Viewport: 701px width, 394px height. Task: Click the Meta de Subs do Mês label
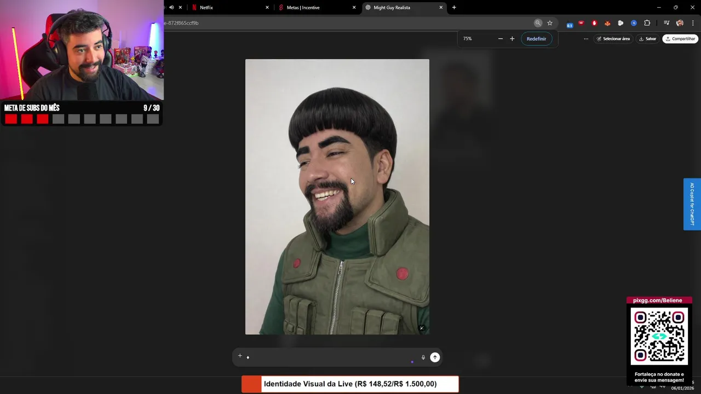point(32,108)
